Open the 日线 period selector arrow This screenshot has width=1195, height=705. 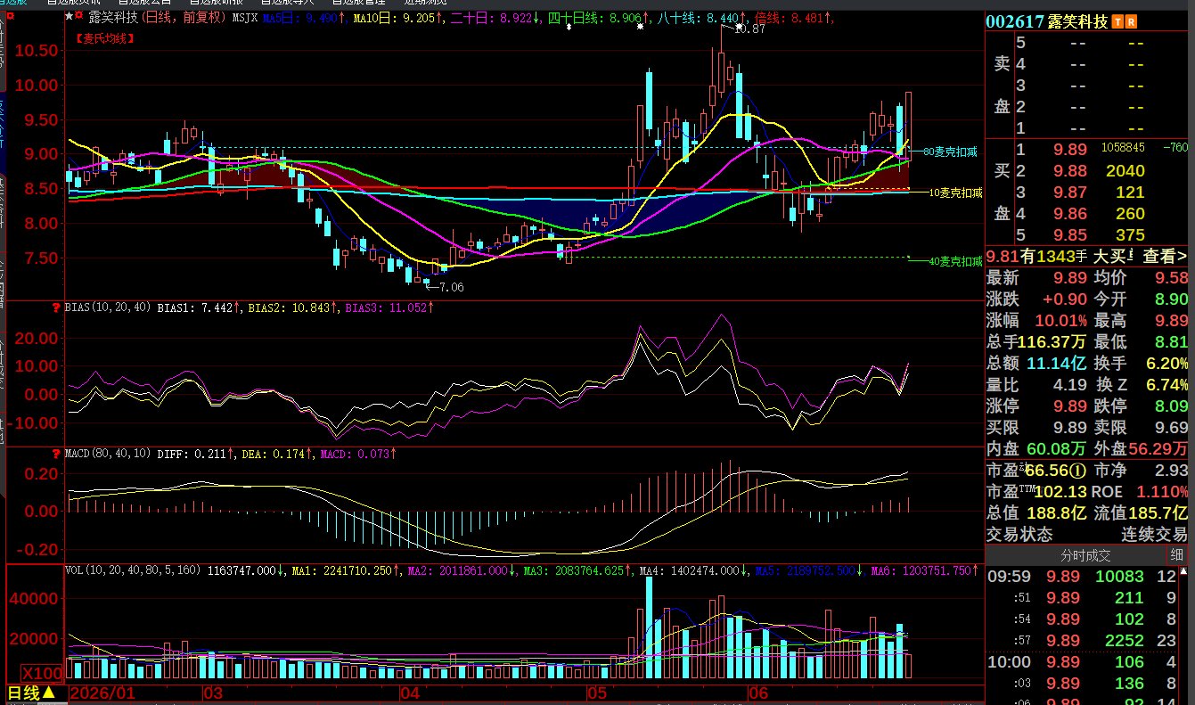click(49, 693)
